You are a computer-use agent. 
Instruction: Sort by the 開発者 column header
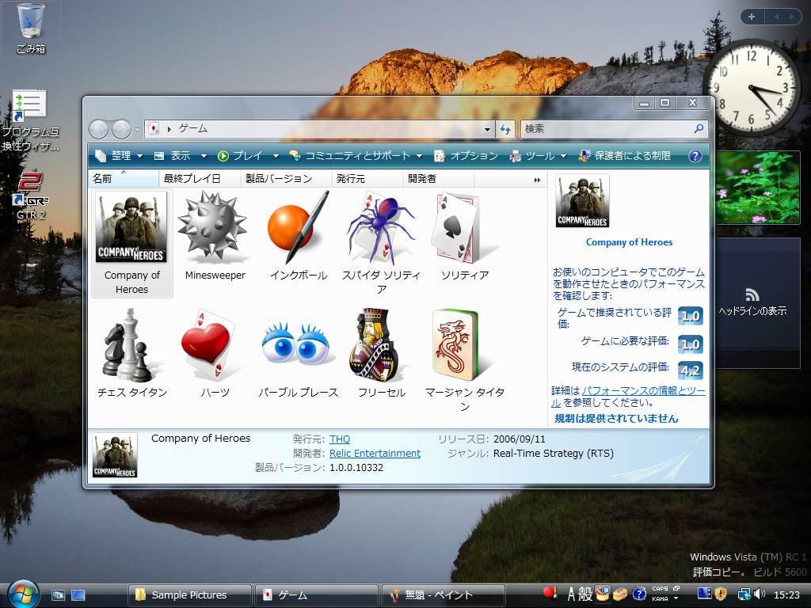439,178
